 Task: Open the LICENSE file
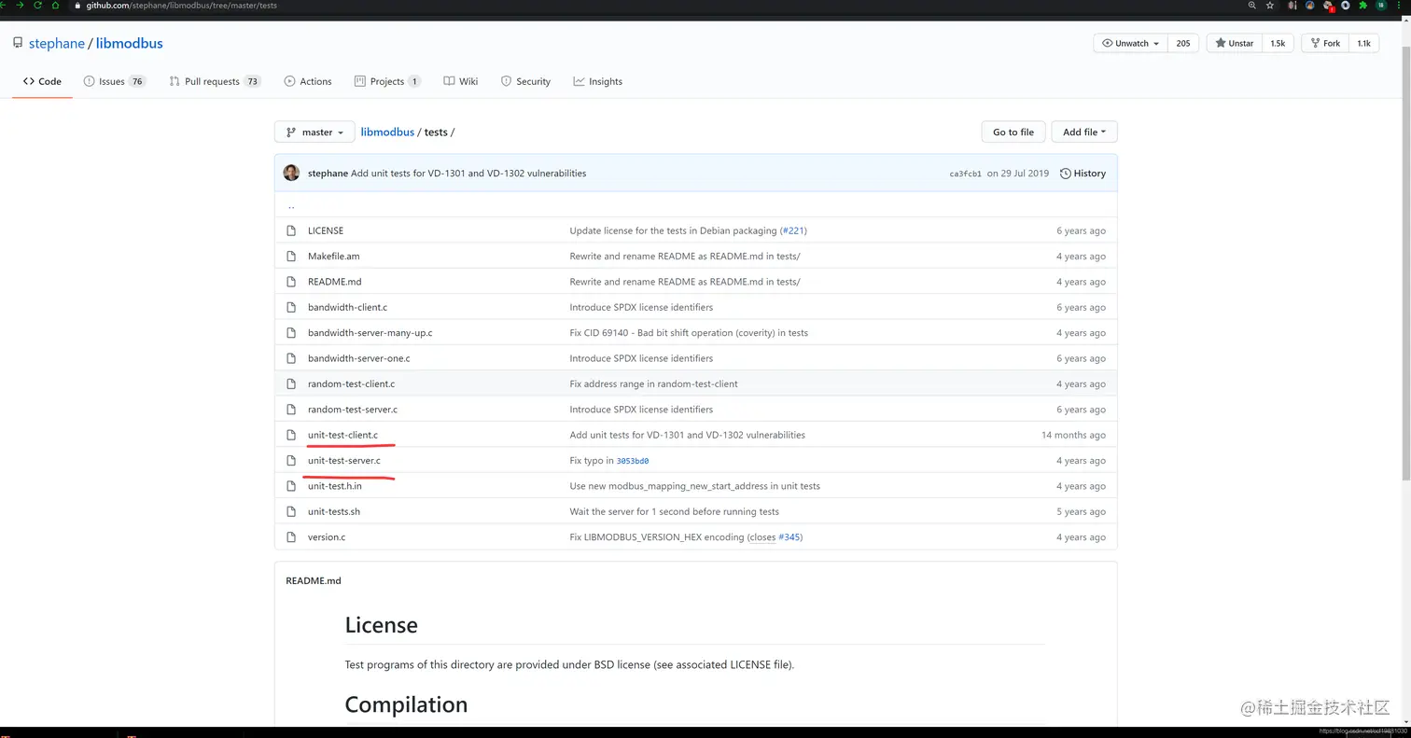pos(326,230)
